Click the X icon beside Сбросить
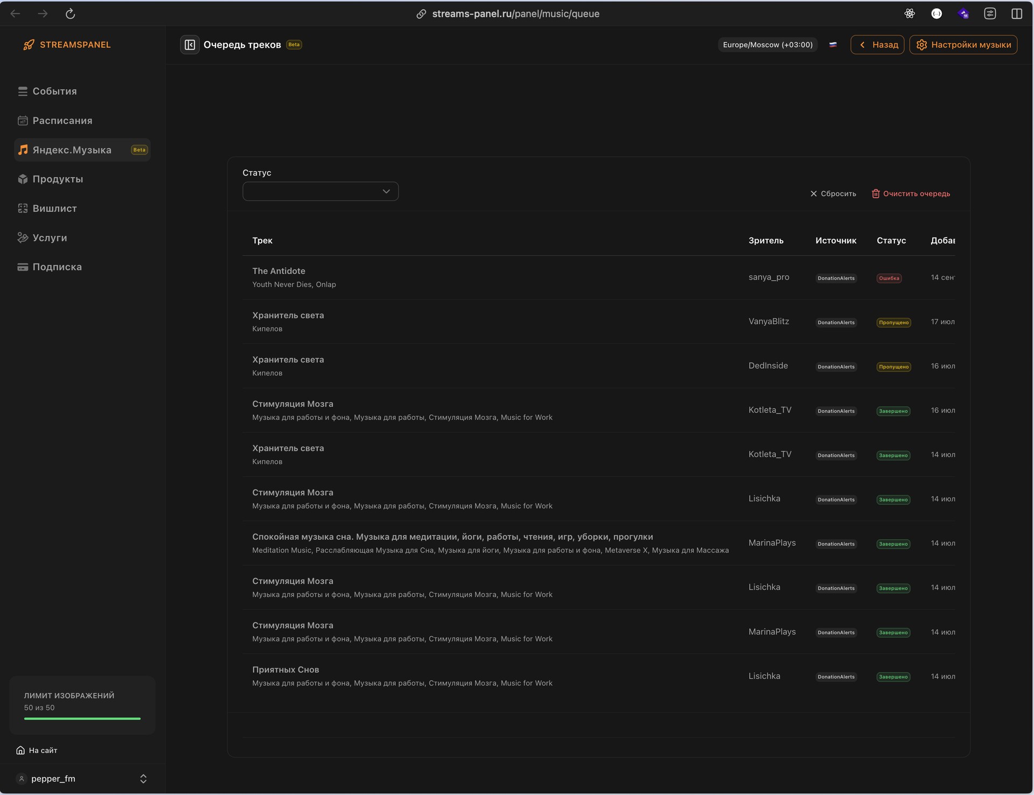This screenshot has height=795, width=1034. coord(813,193)
